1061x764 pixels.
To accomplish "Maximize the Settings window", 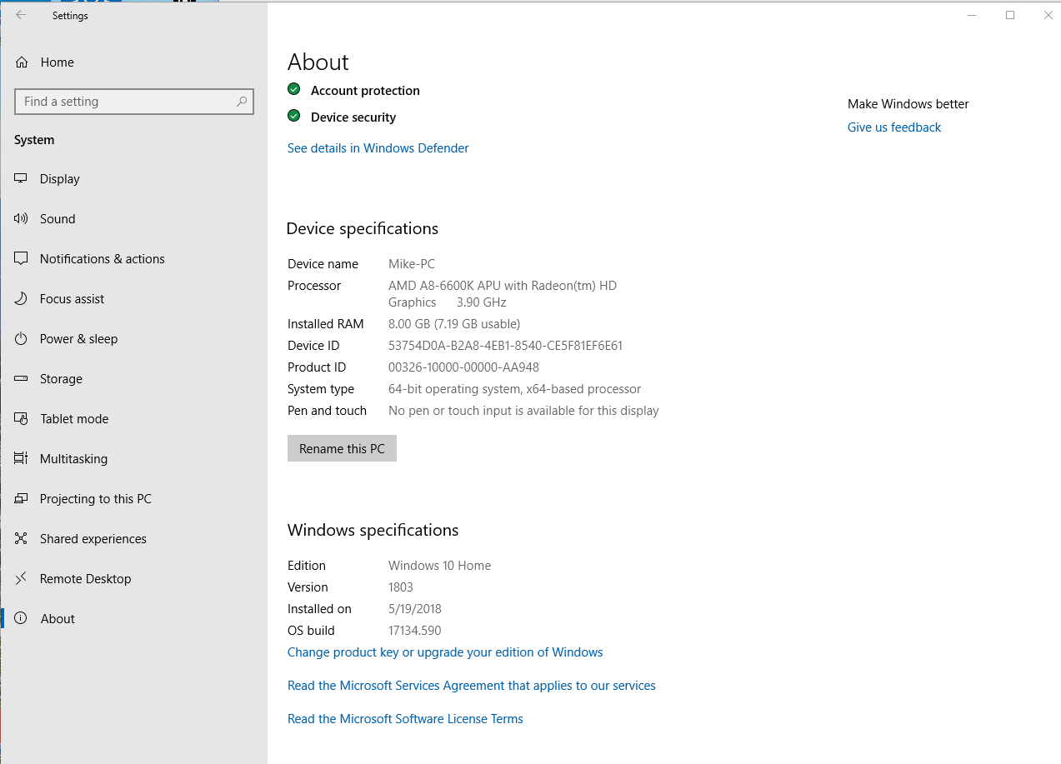I will click(x=1010, y=15).
